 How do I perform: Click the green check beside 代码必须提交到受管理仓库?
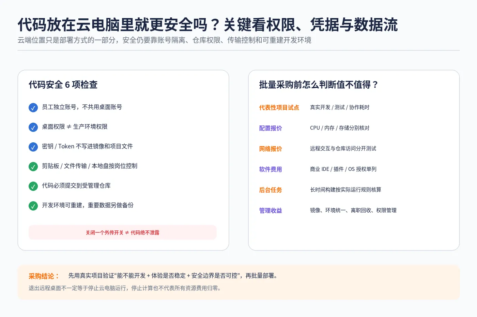coord(33,186)
